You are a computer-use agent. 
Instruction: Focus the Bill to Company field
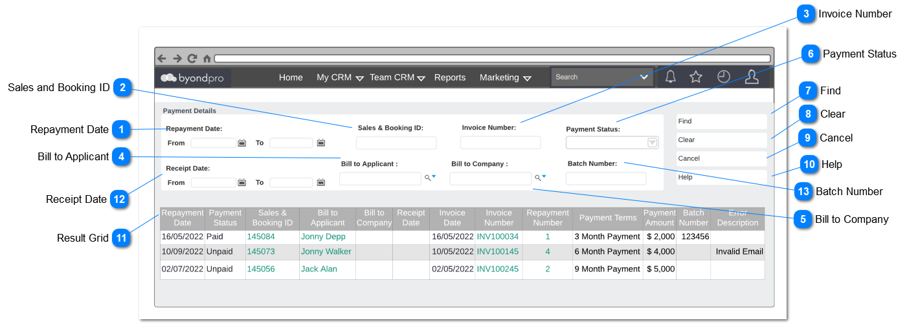pos(490,179)
